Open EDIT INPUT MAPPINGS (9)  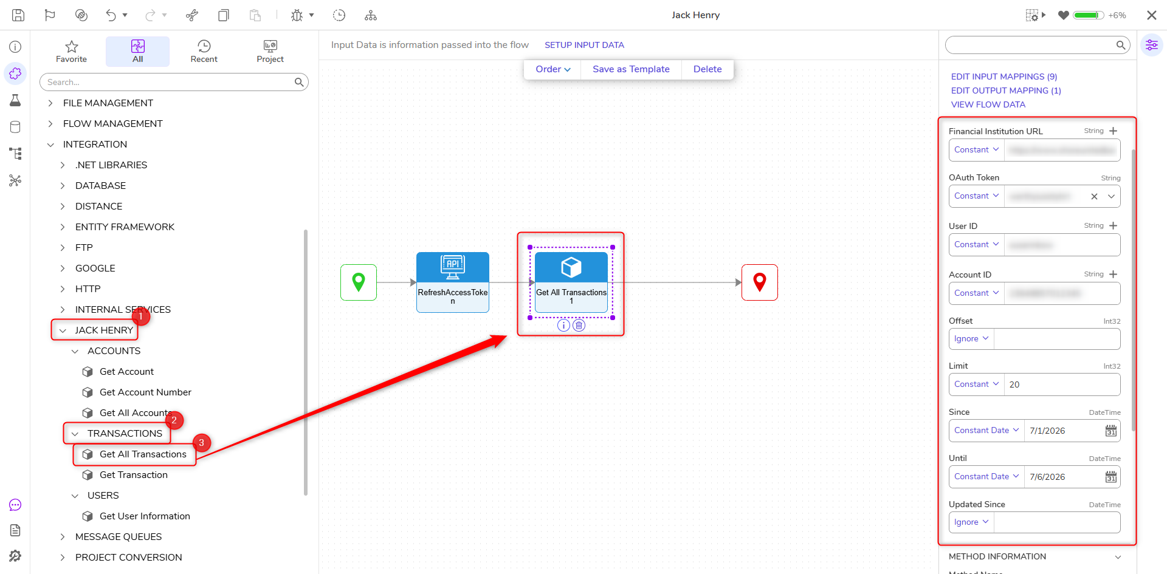(x=1004, y=77)
